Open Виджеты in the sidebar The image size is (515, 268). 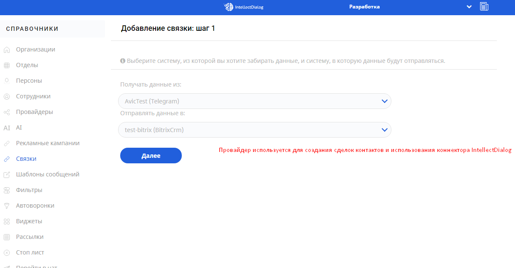(x=29, y=221)
